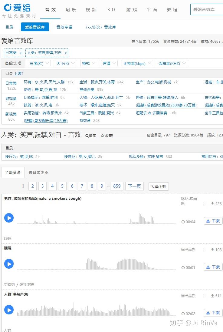
Task: Open the 音效 top navigation menu
Action: (x=51, y=10)
